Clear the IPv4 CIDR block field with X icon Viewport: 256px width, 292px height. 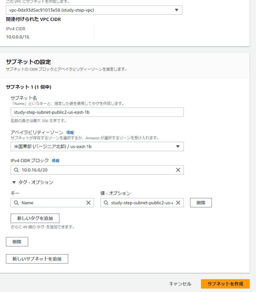178,170
